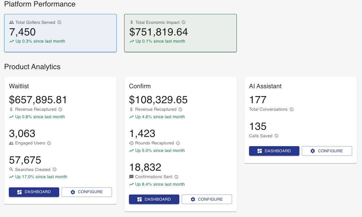This screenshot has height=217, width=362.
Task: Open the AI Assistant Dashboard
Action: [x=274, y=151]
